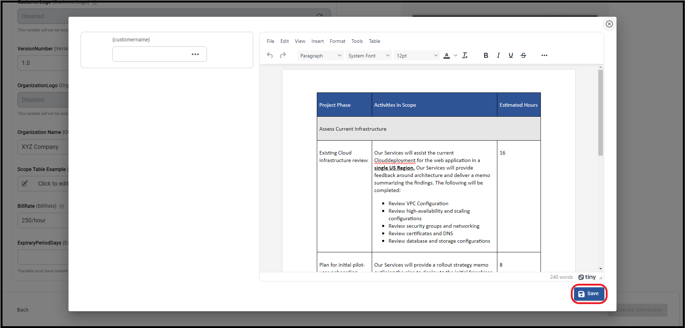685x328 pixels.
Task: Click the 1.0 VersionNumber field in background
Action: (x=43, y=63)
